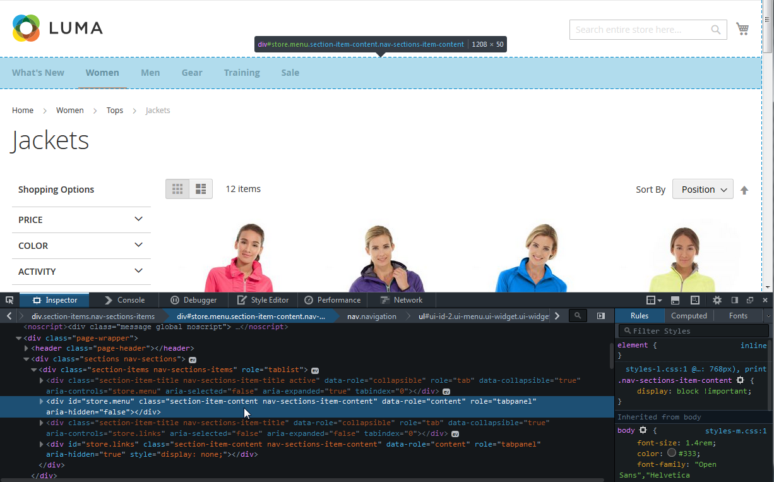The height and width of the screenshot is (482, 774).
Task: Open Women navigation menu
Action: pyautogui.click(x=102, y=73)
